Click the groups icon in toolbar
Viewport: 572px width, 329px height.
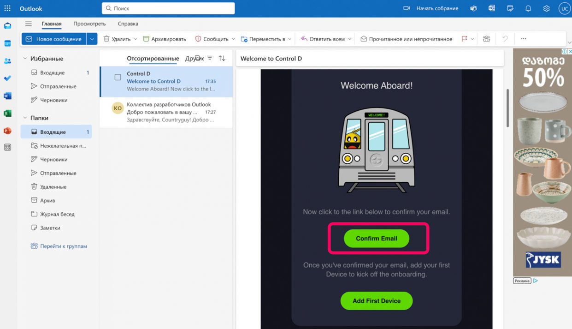[x=486, y=39]
